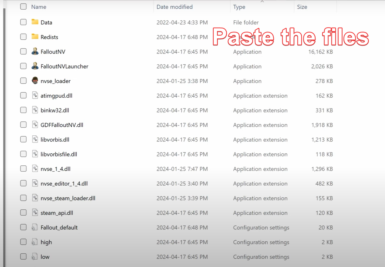Tick the libvorbis.dll row checkbox
385x267 pixels.
[23, 139]
